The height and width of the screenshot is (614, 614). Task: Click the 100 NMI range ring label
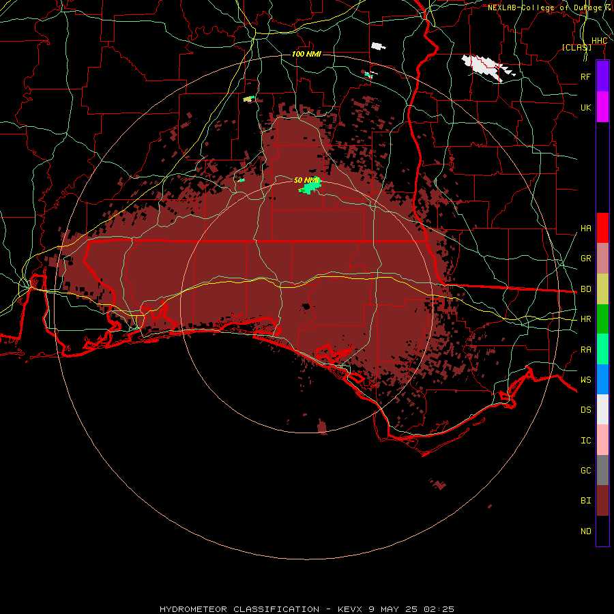pos(306,54)
